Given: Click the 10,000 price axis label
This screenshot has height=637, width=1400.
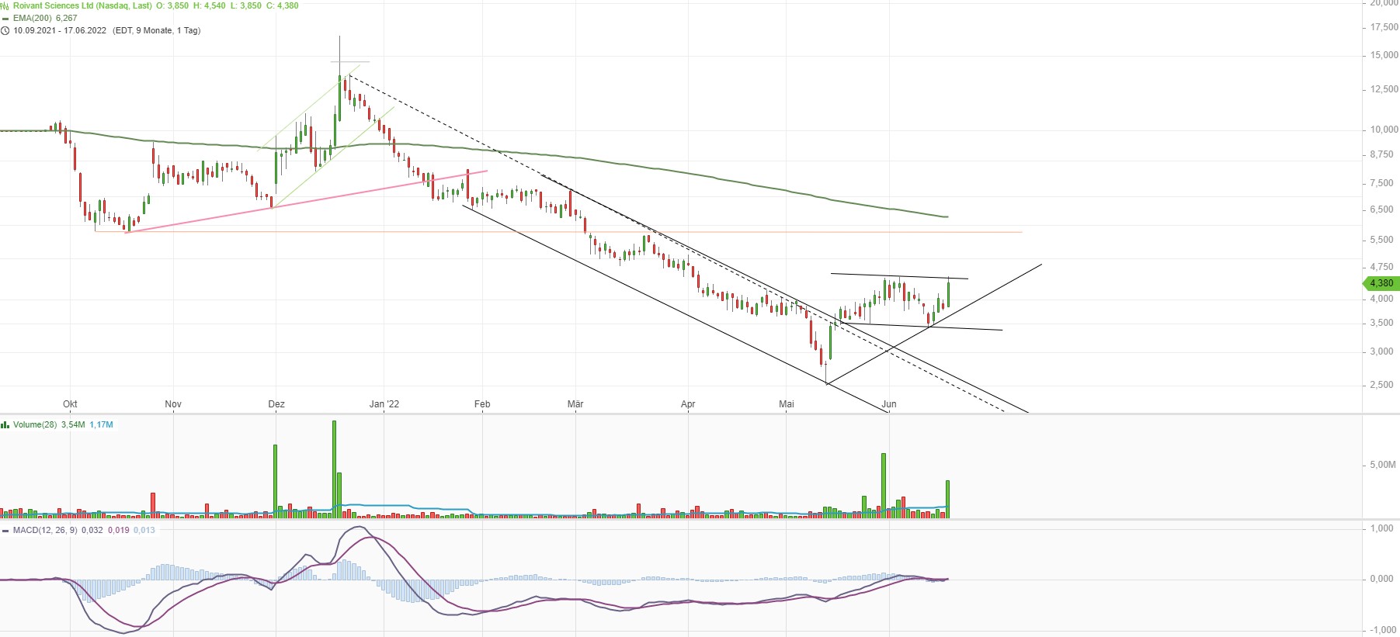Looking at the screenshot, I should (x=1383, y=130).
